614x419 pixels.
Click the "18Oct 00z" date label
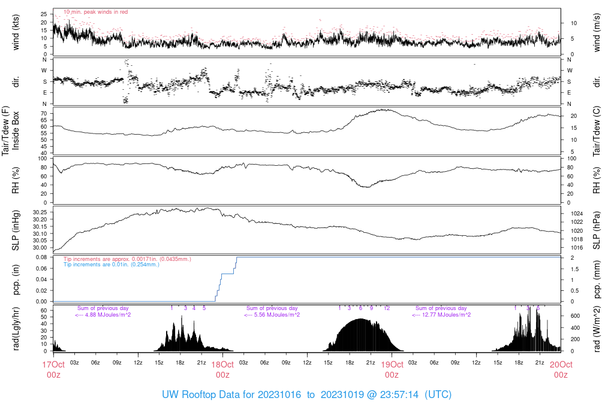tap(222, 369)
